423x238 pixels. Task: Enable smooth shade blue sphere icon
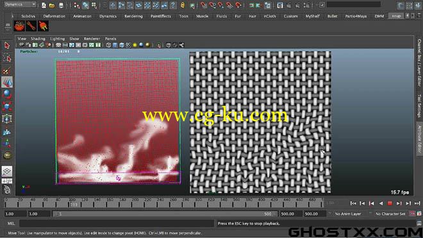coord(142,45)
